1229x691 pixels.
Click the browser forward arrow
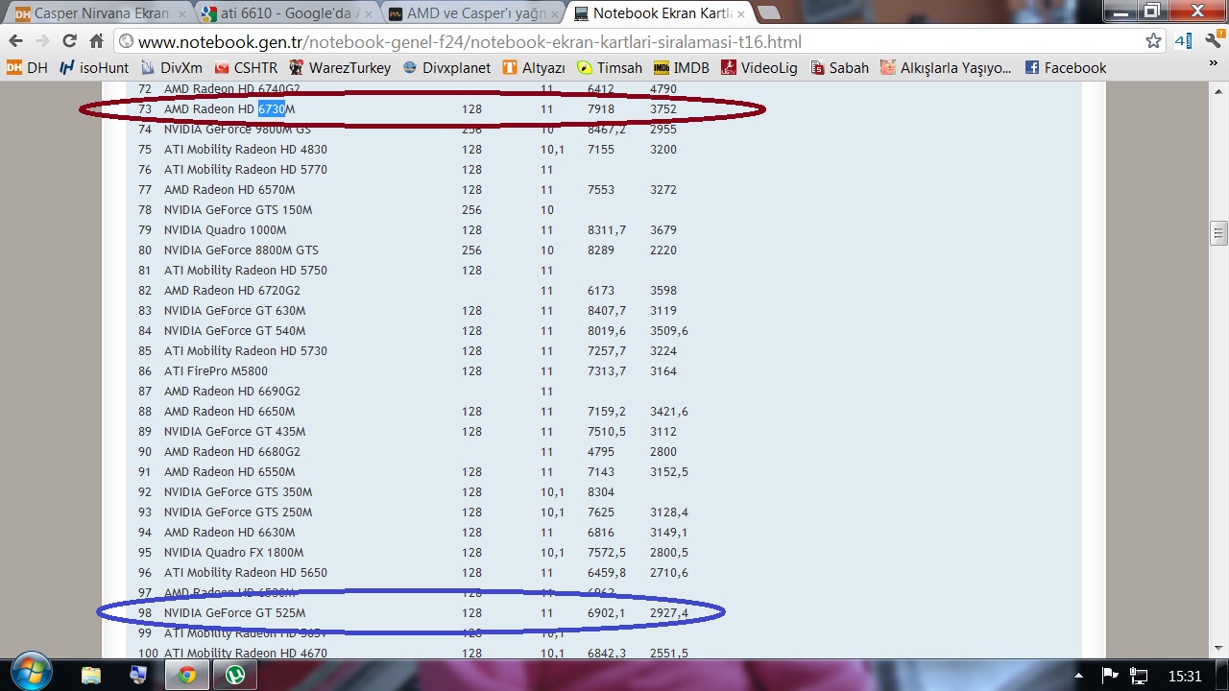click(x=42, y=41)
